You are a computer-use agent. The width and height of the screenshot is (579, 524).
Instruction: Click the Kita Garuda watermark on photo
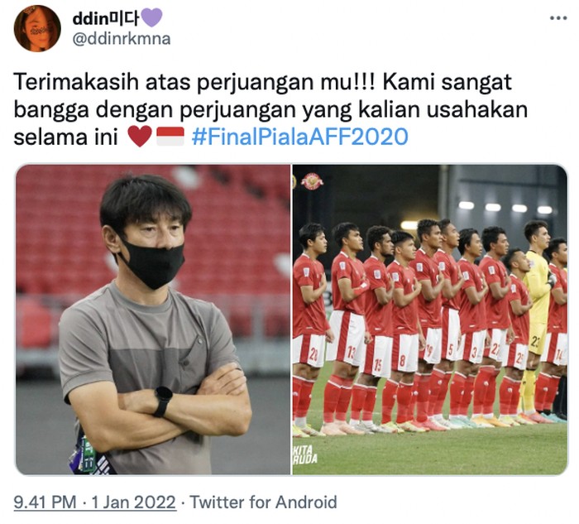305,454
